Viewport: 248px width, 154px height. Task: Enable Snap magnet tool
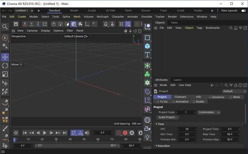[x=106, y=24]
